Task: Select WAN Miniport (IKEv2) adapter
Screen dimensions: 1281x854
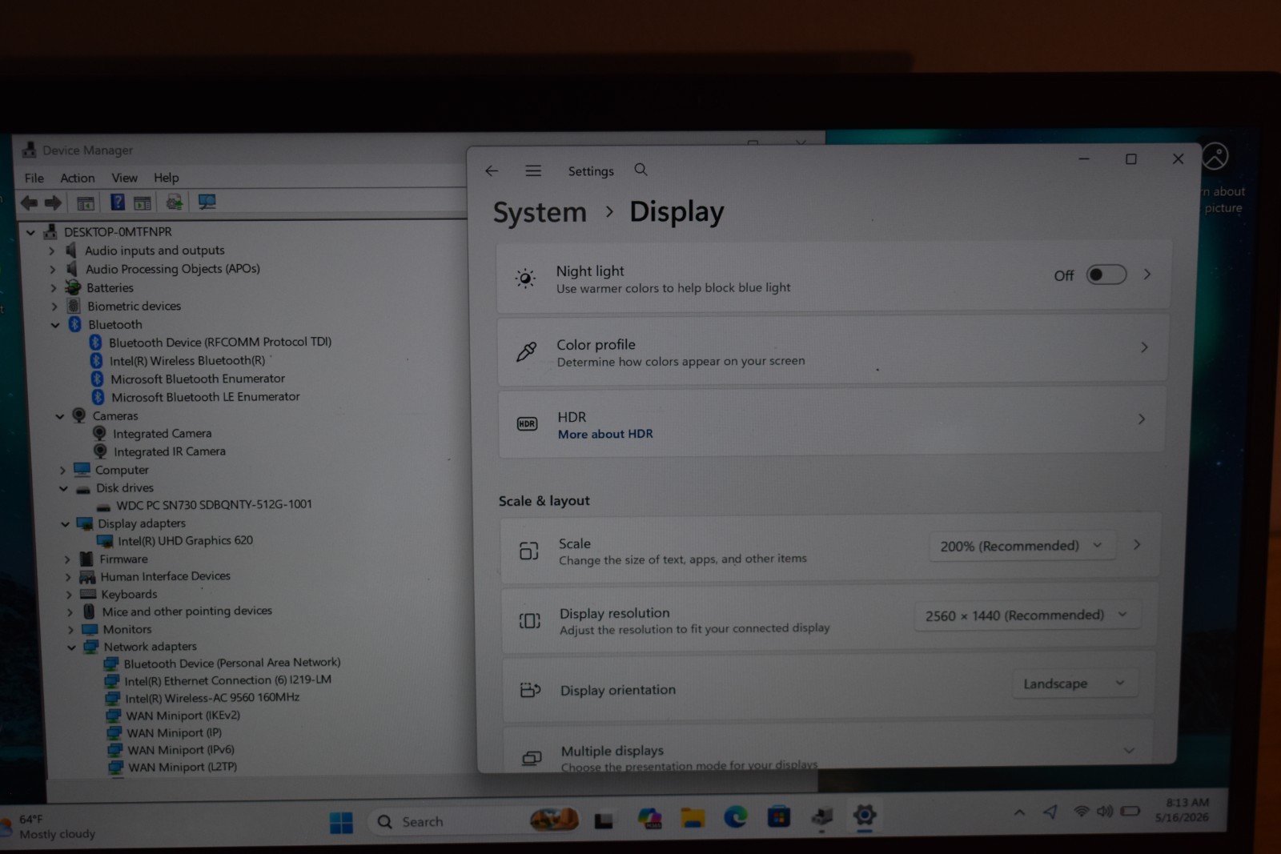Action: [x=183, y=716]
